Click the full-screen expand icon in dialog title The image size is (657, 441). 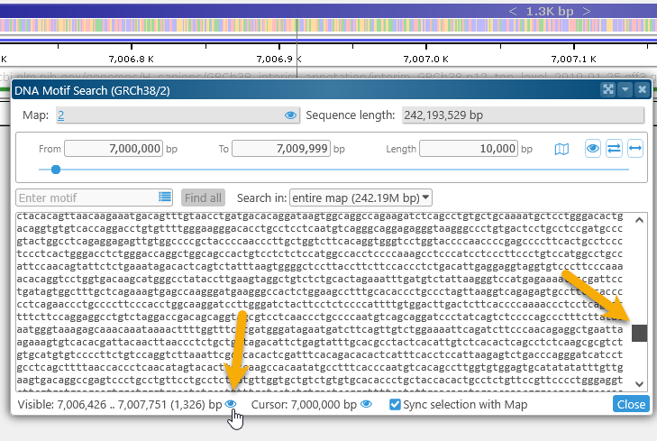[608, 90]
